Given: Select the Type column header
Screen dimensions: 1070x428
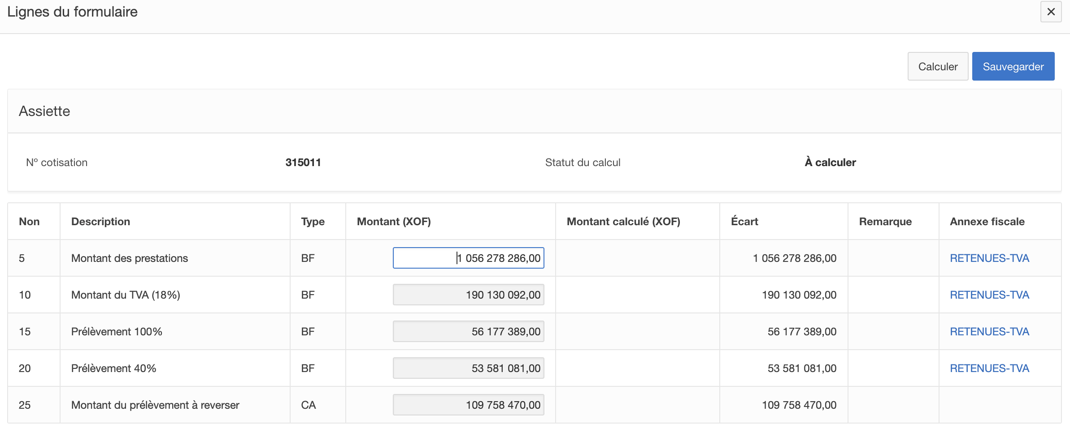Looking at the screenshot, I should (313, 222).
